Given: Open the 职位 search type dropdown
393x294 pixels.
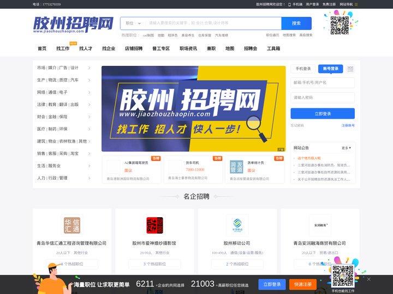Looking at the screenshot, I should point(133,23).
